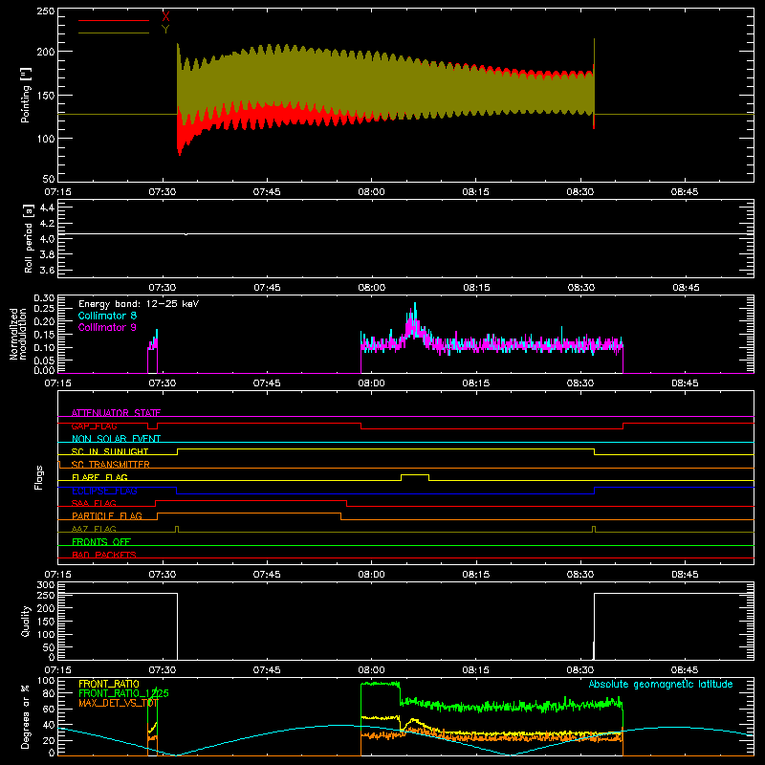Click the 08:15 label under modulation panel
The width and height of the screenshot is (765, 765).
(476, 383)
